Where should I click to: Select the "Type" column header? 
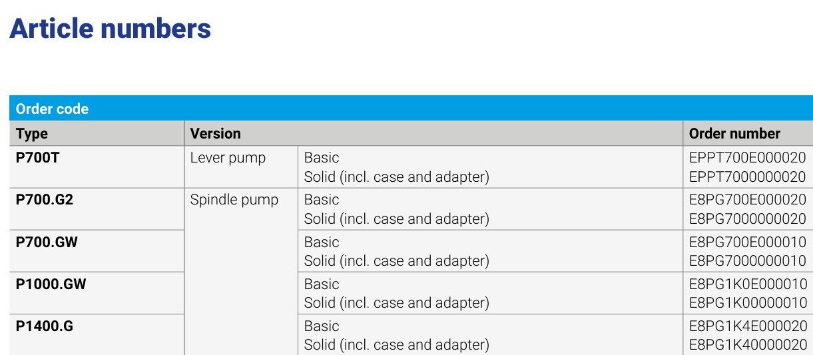(x=32, y=133)
